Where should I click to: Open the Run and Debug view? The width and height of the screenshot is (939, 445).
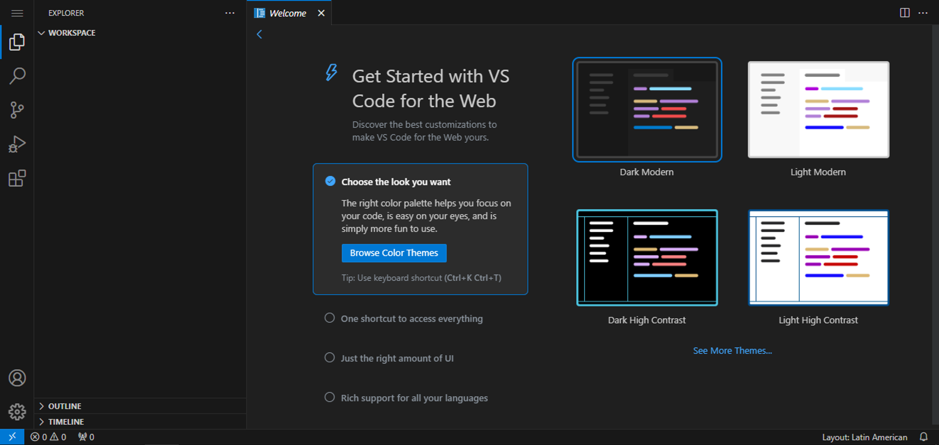coord(17,144)
